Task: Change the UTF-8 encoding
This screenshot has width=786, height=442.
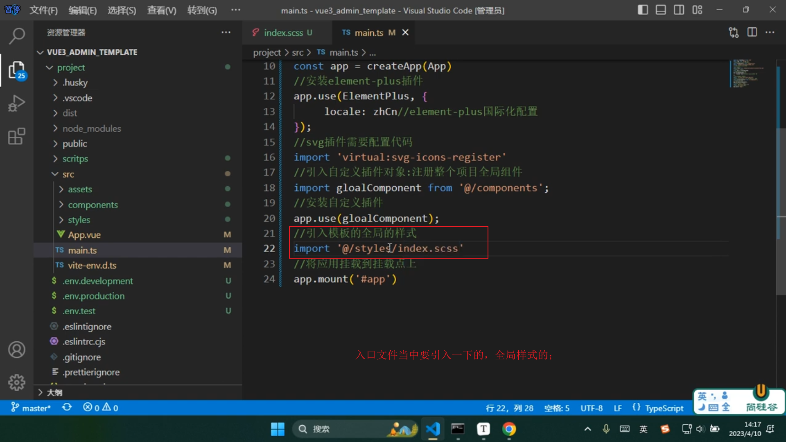Action: pyautogui.click(x=592, y=408)
